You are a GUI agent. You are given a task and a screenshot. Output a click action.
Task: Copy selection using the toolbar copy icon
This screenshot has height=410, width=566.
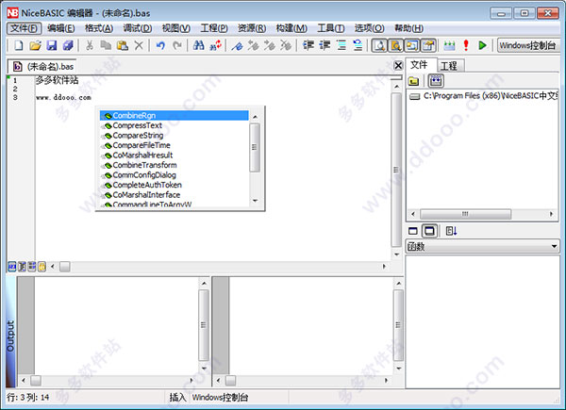(106, 45)
